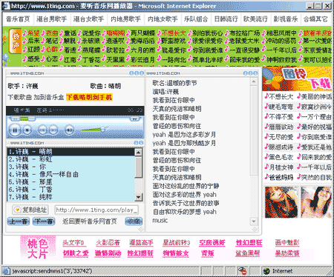Click the song URL address field
334x277 pixels.
tap(96, 210)
